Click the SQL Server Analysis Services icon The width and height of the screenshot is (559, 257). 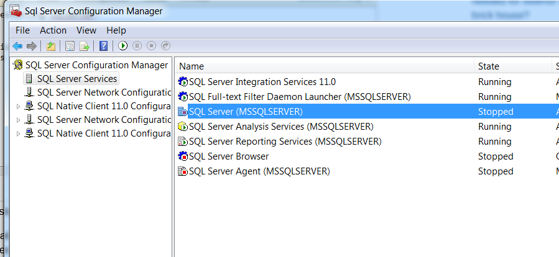click(x=183, y=127)
